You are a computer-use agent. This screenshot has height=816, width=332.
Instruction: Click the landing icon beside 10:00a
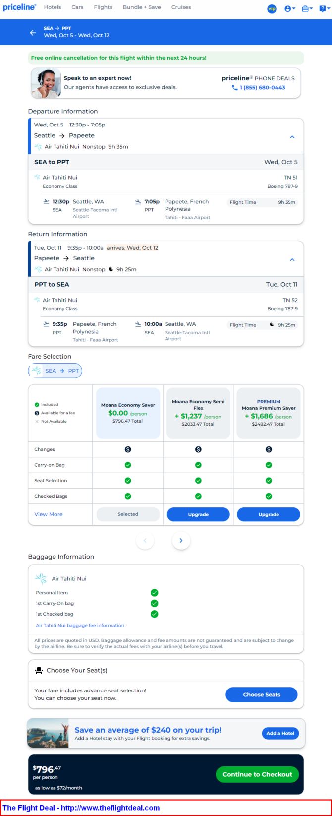(138, 324)
